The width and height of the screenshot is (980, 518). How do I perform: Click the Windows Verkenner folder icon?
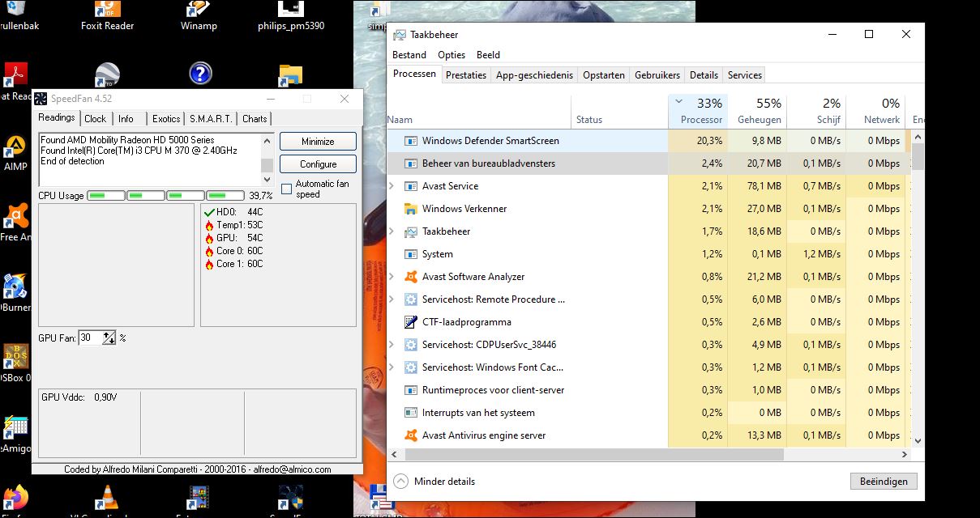point(410,209)
